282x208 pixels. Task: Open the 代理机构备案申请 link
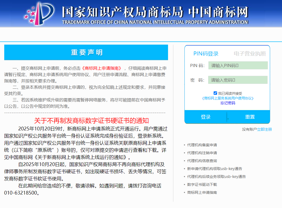click(x=202, y=145)
